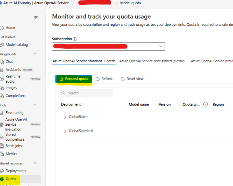Click the Deployments icon
233x186 pixels.
click(2, 171)
